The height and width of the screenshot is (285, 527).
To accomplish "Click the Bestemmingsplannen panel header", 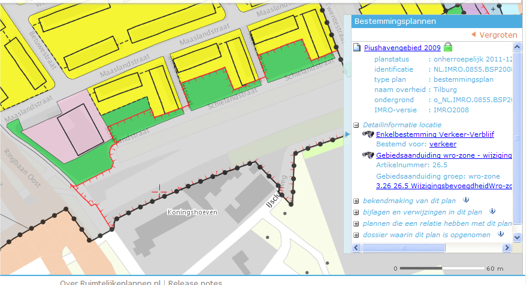I will click(437, 22).
